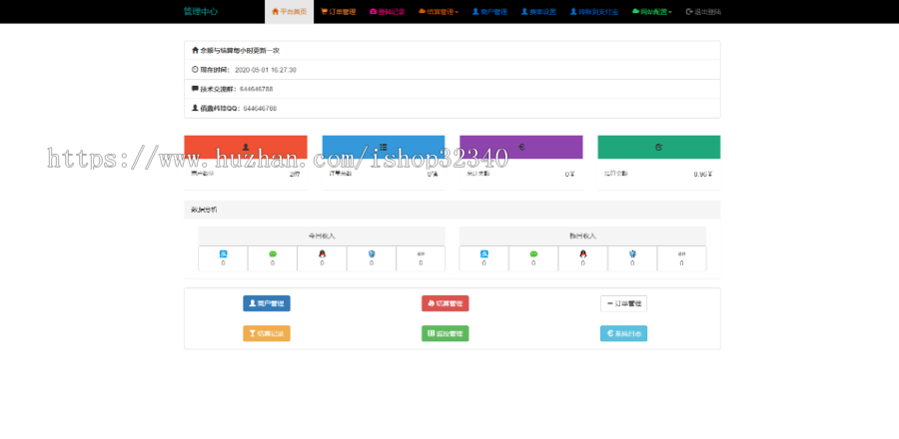Click the 余额与结算每小时更新一次 notice row
This screenshot has height=439, width=899.
point(451,50)
